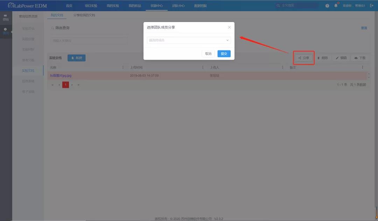The height and width of the screenshot is (221, 378).
Task: Click 名称 column header
Action: [53, 67]
